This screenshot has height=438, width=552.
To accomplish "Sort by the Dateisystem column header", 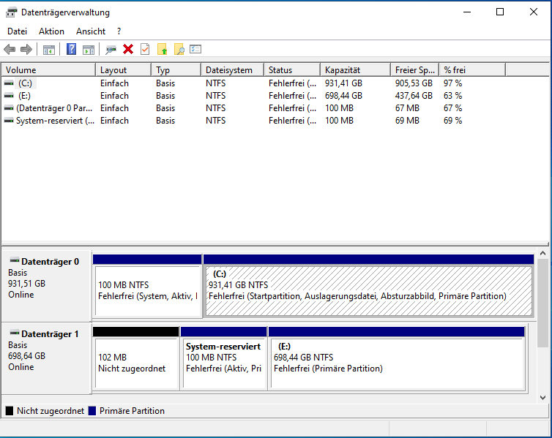I will pyautogui.click(x=233, y=70).
